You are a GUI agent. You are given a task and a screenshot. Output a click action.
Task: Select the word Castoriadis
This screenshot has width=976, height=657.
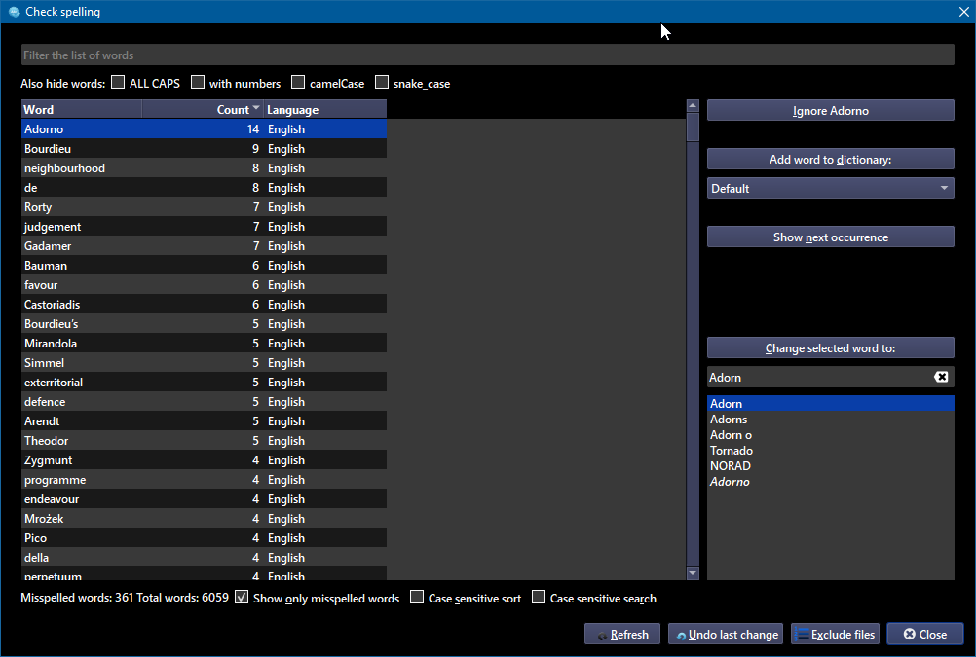205,305
